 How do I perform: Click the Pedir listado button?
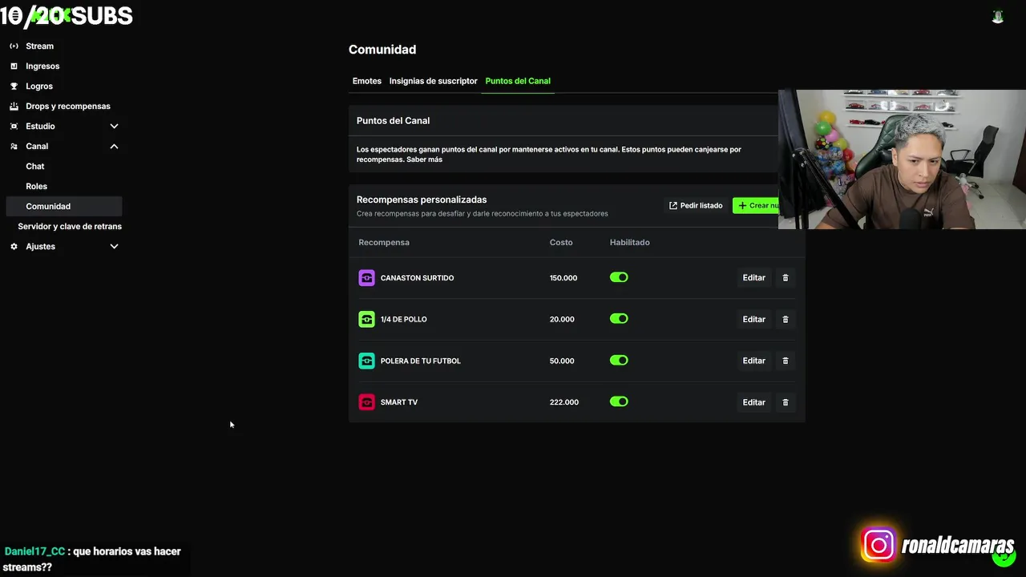tap(696, 206)
